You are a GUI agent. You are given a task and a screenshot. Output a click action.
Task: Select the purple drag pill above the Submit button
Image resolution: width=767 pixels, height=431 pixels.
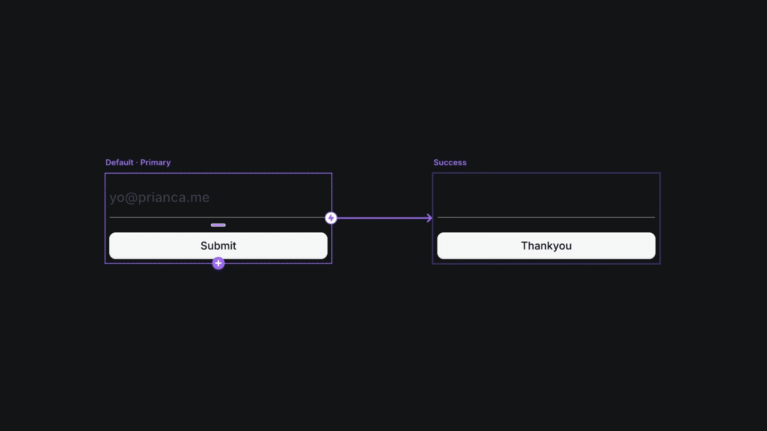coord(218,225)
